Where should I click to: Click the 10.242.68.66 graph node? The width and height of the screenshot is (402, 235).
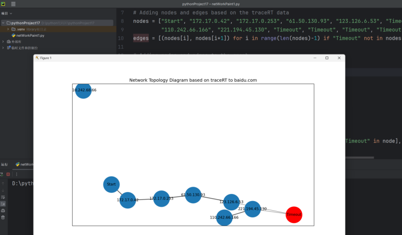(x=83, y=91)
